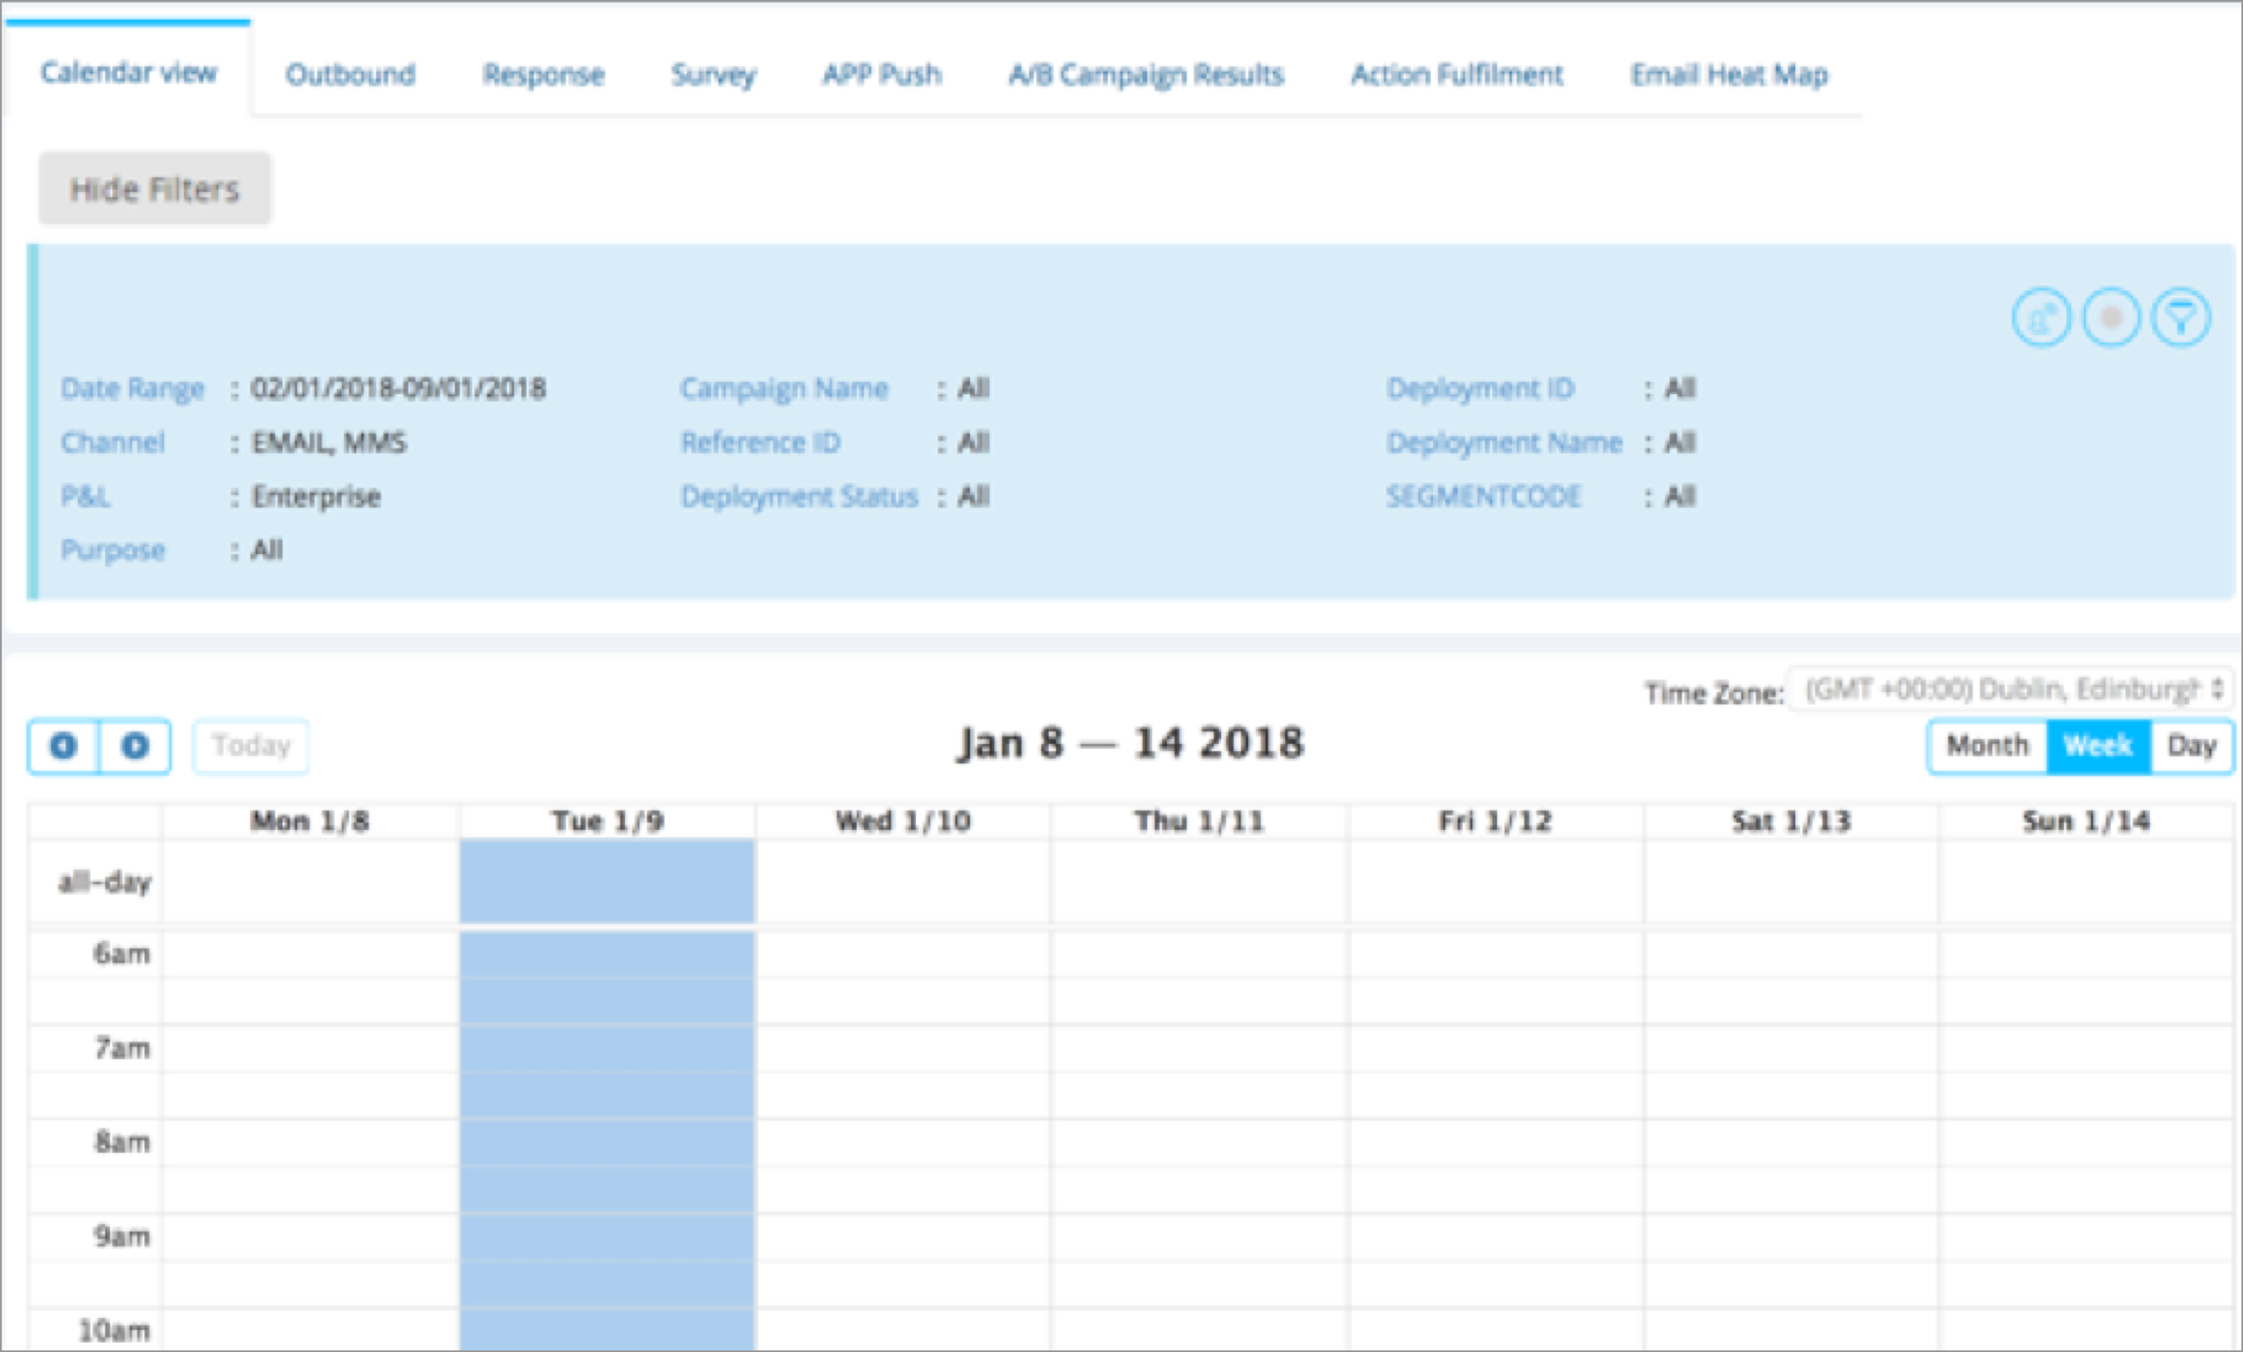Image resolution: width=2243 pixels, height=1352 pixels.
Task: Click the Sat 1/13 column header
Action: (x=1791, y=822)
